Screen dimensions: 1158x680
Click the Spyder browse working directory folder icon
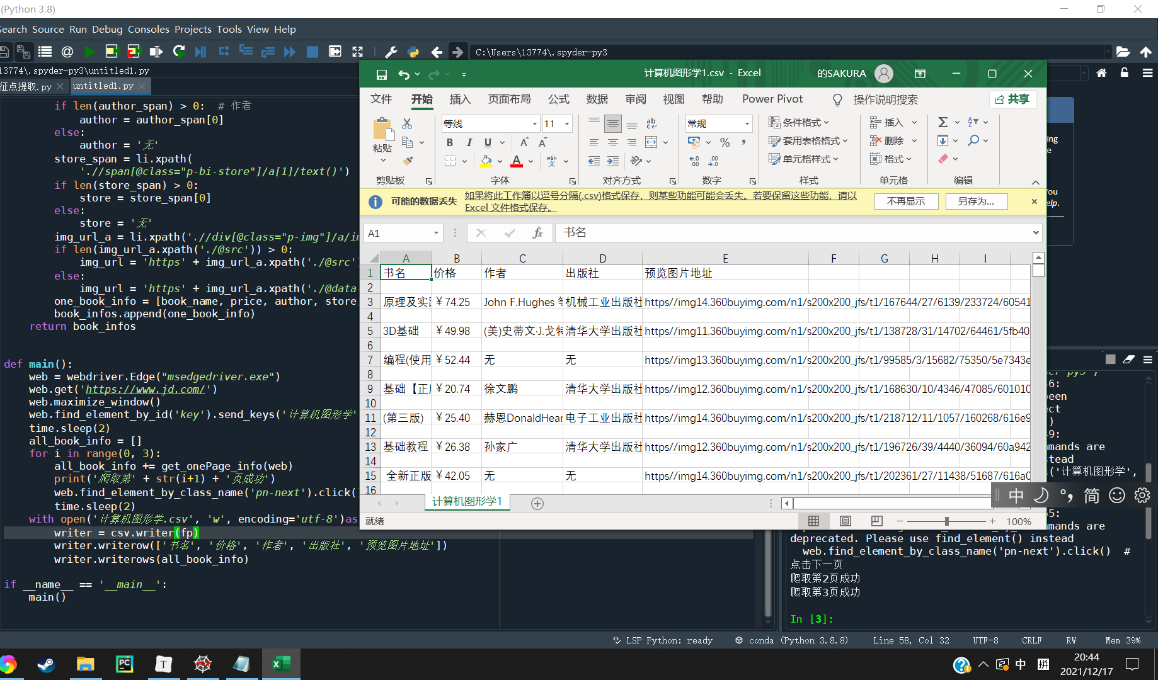1123,52
